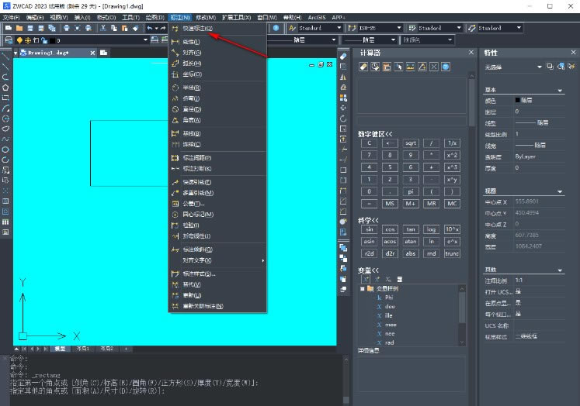
Task: Toggle layer 0 lock icon
Action: tap(44, 40)
